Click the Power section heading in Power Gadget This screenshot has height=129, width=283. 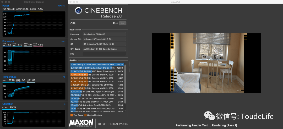pos(6,5)
